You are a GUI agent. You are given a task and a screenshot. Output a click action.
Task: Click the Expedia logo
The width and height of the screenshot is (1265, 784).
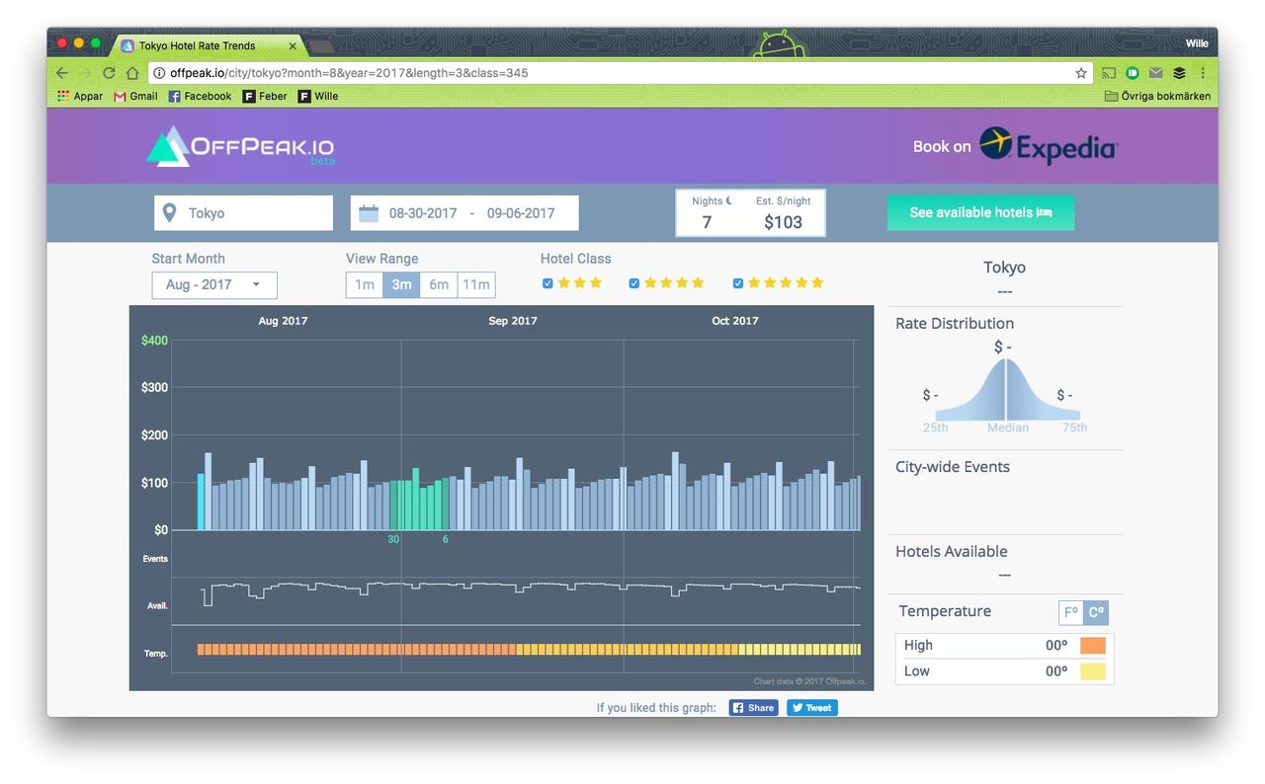[x=1048, y=146]
